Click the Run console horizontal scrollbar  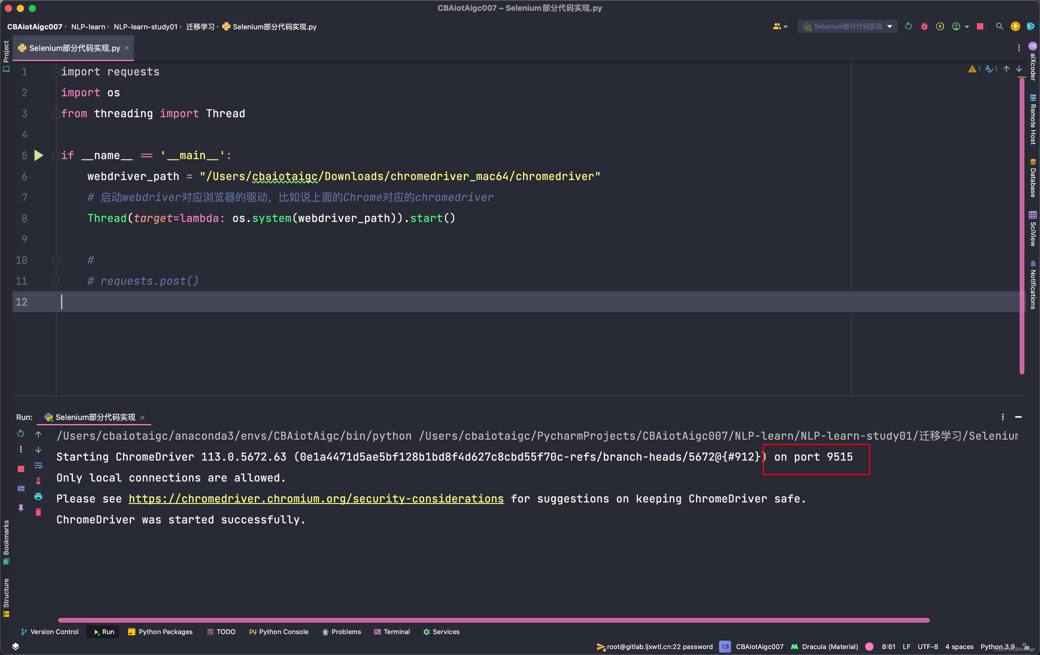[494, 620]
